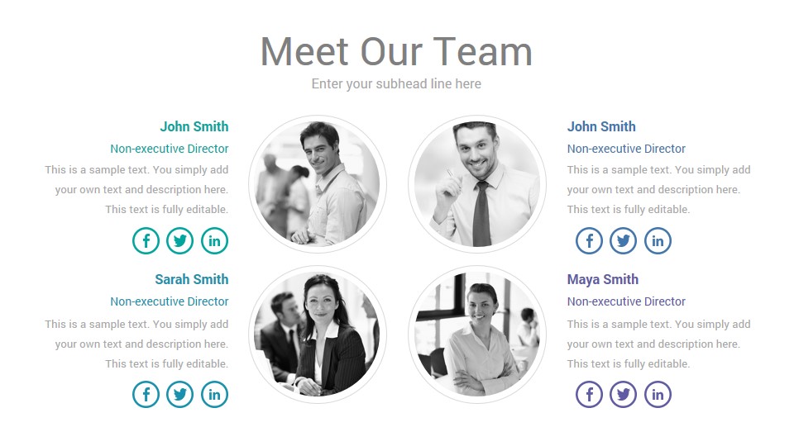Click Maya Smith's Non-executive Director title
This screenshot has width=794, height=446.
[x=626, y=301]
